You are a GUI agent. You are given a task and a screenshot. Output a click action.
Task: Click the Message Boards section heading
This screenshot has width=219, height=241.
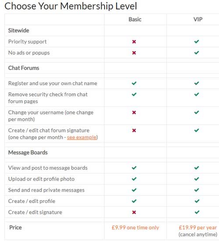pyautogui.click(x=28, y=152)
